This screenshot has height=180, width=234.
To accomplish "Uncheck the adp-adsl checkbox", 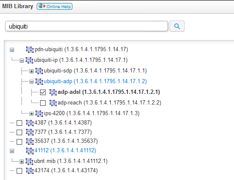I will point(43,92).
